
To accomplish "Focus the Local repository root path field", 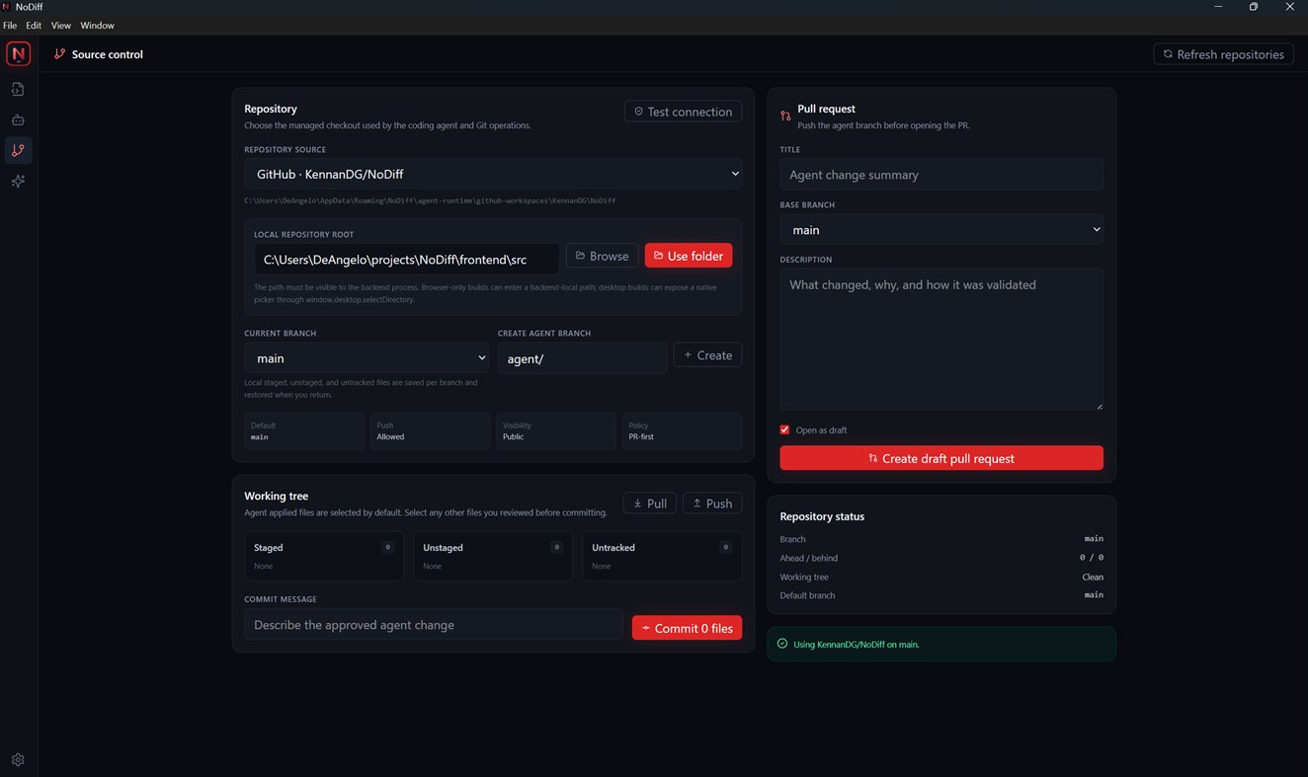I will [x=406, y=259].
